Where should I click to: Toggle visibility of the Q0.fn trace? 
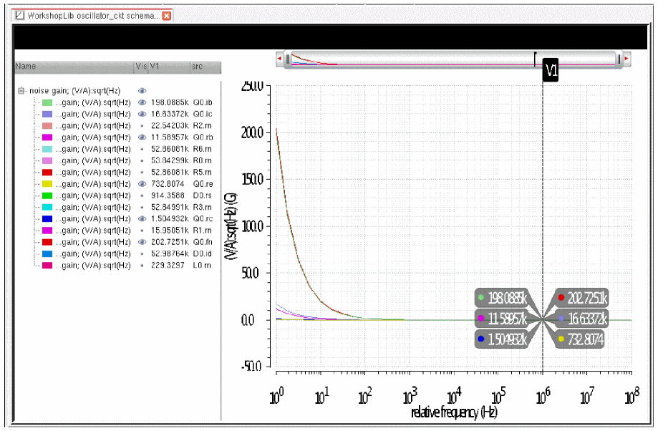tap(142, 242)
